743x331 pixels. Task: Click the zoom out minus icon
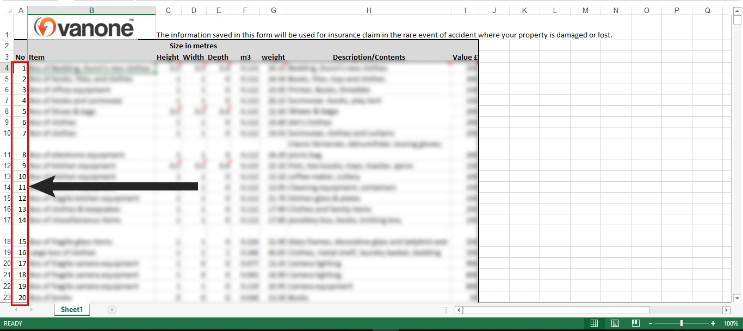(651, 323)
